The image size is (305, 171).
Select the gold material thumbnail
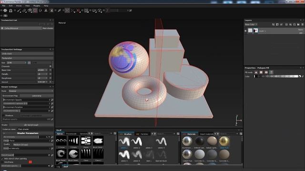coord(224,141)
